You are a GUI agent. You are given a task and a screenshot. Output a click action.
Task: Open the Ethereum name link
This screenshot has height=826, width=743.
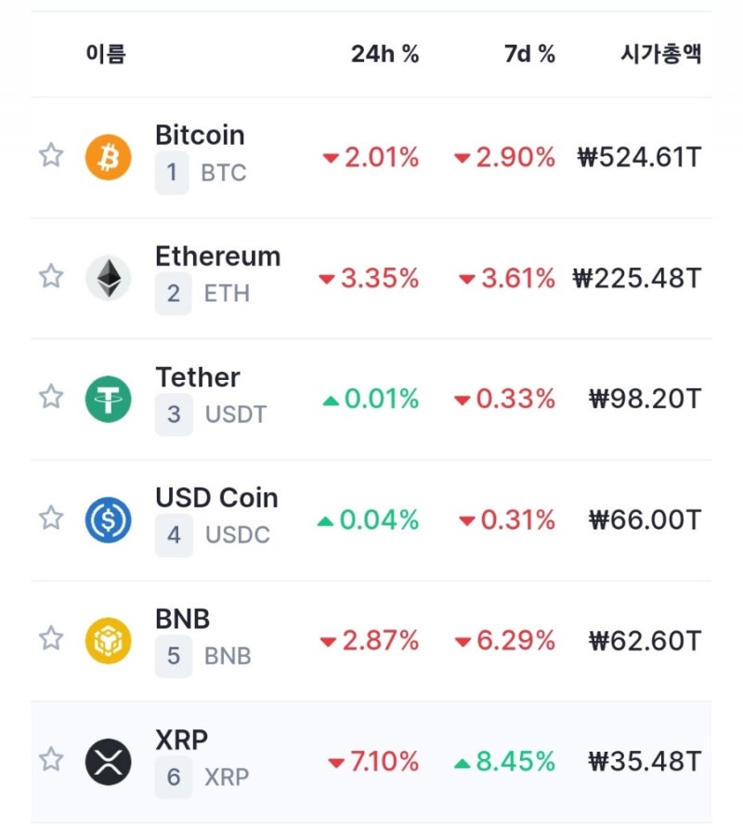pyautogui.click(x=218, y=256)
